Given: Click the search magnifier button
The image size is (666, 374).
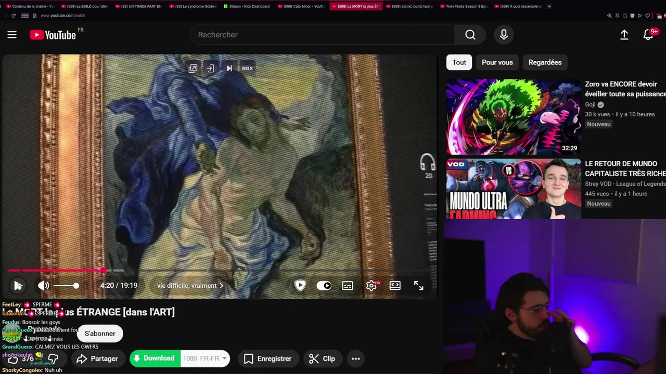Looking at the screenshot, I should coord(470,35).
